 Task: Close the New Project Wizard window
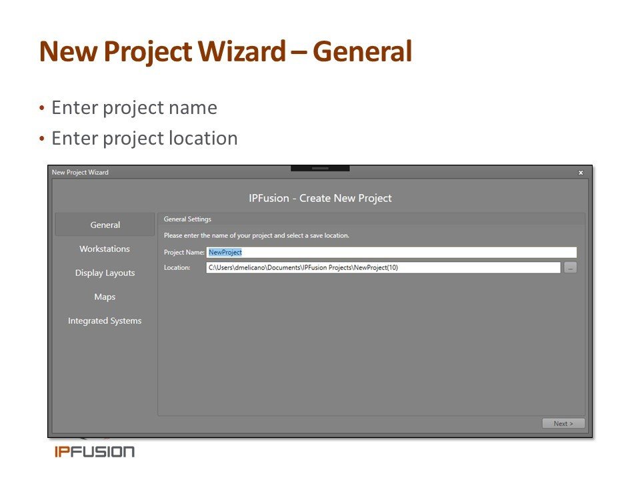581,173
